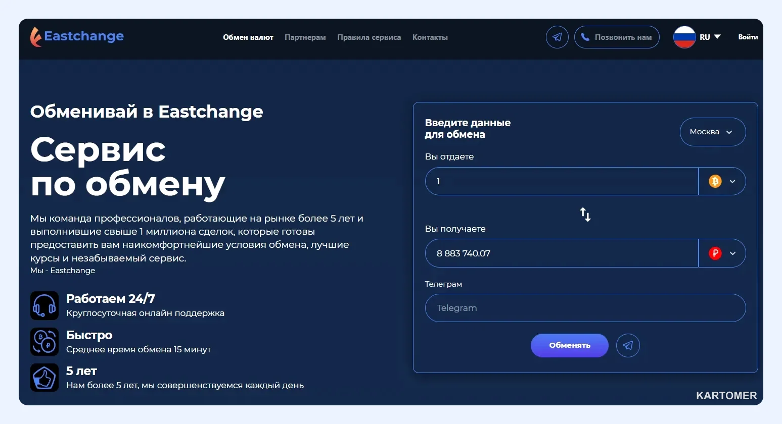Focus the Вы получаете amount field

click(x=562, y=253)
